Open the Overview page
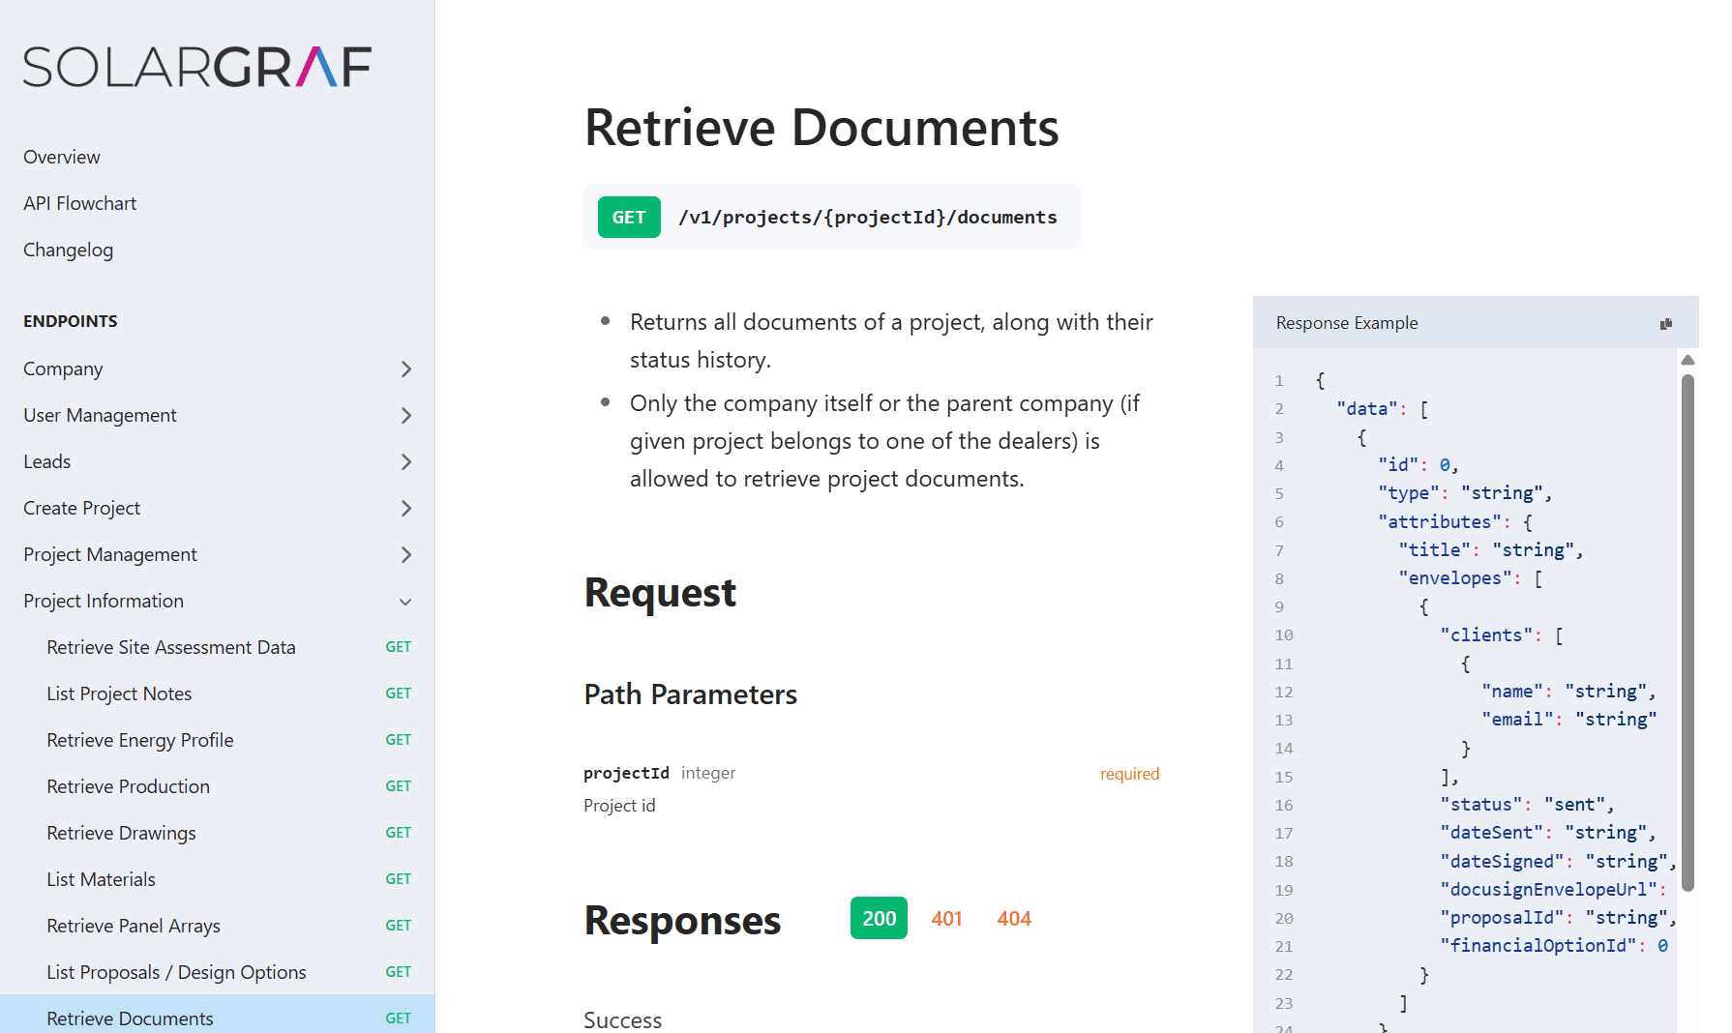The image size is (1732, 1033). tap(62, 157)
